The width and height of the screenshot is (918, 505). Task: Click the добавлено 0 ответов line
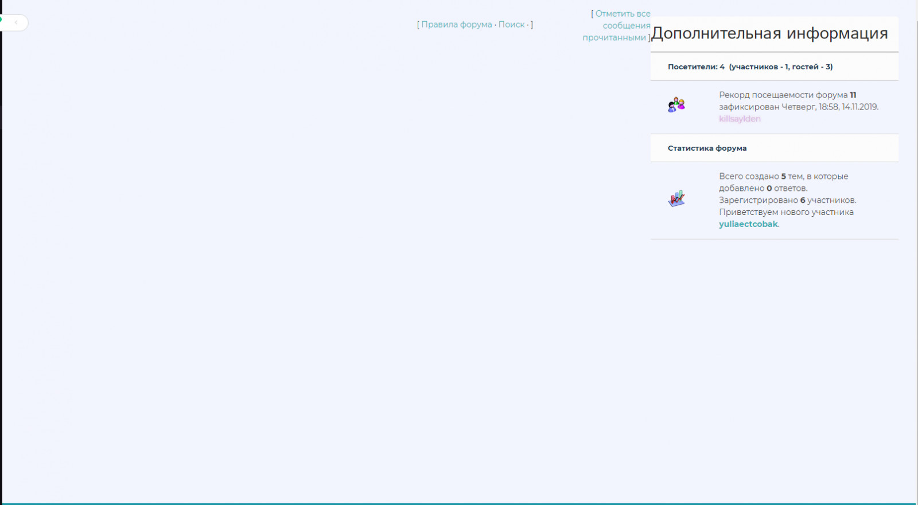click(763, 188)
